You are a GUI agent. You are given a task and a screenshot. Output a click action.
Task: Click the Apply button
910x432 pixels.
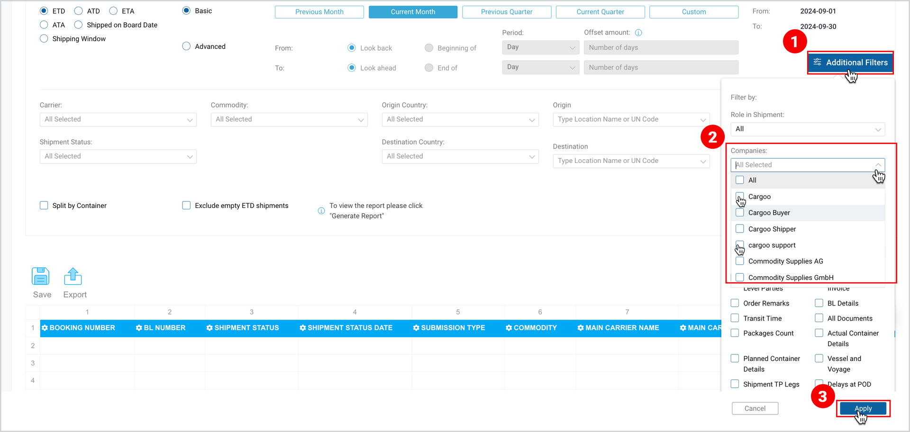click(863, 408)
